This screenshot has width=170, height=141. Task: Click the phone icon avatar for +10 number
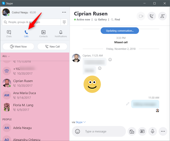coord(7,71)
